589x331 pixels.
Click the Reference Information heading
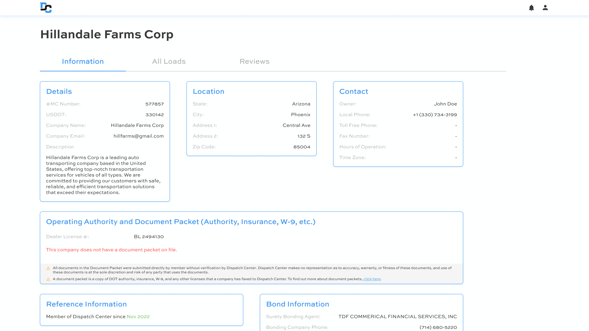click(87, 304)
